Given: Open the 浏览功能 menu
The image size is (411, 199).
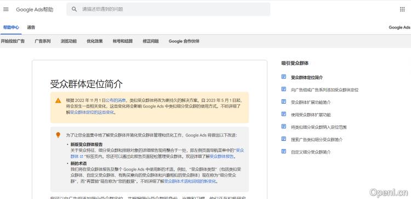Looking at the screenshot, I should [68, 41].
